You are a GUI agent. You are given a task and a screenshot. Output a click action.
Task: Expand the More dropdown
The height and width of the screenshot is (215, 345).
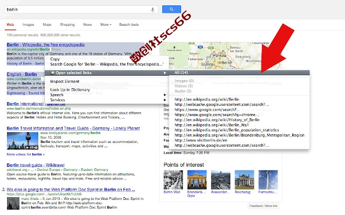click(106, 25)
